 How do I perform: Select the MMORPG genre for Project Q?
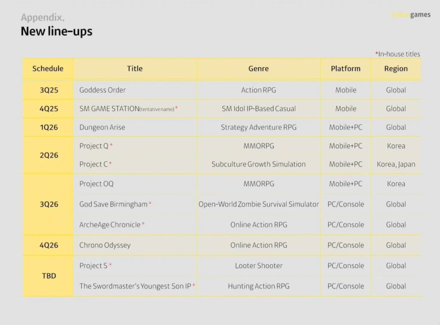click(259, 146)
